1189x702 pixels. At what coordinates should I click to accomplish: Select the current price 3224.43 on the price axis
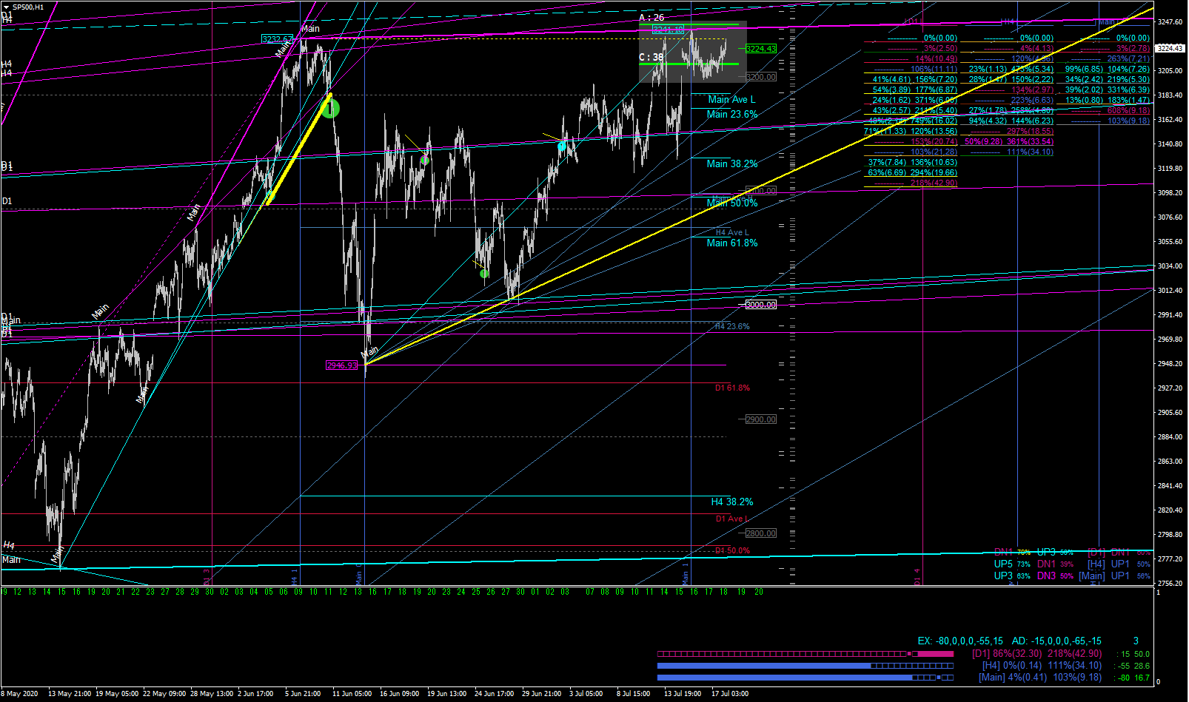pos(1170,48)
